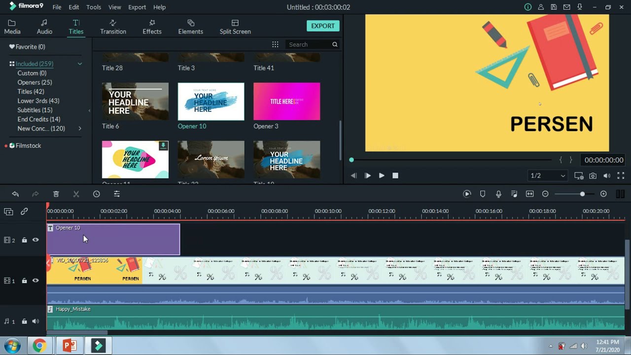
Task: Click the preview display settings icon
Action: pos(579,176)
